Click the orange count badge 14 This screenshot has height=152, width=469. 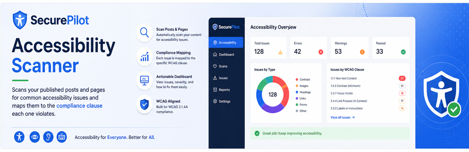click(x=402, y=109)
